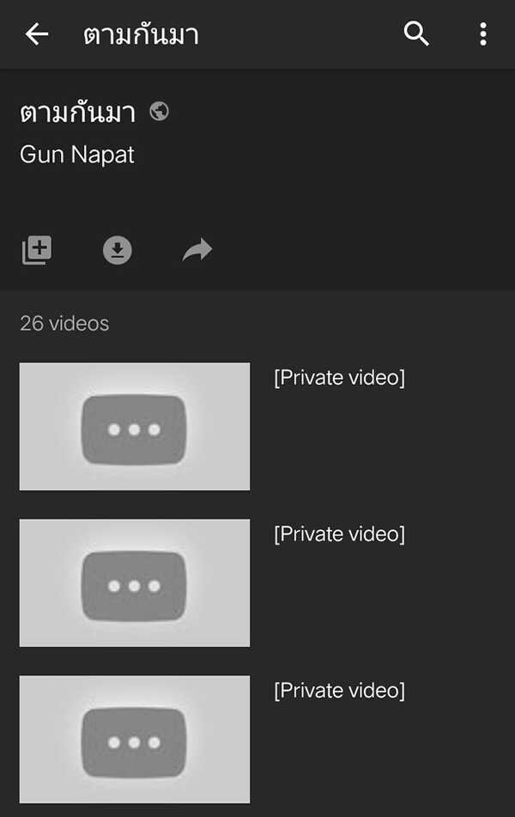Viewport: 515px width, 817px height.
Task: Tap three-dot placeholder icon in first thumbnail
Action: [134, 430]
